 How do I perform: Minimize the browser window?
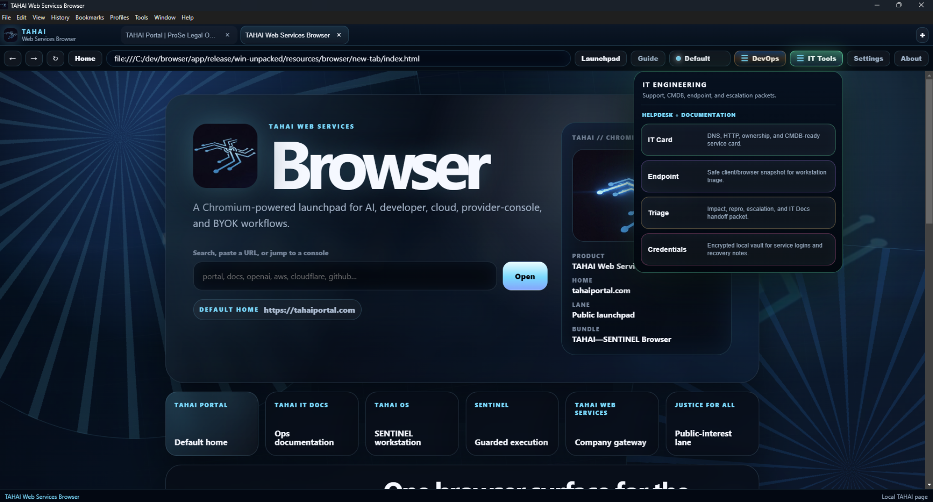(x=877, y=5)
